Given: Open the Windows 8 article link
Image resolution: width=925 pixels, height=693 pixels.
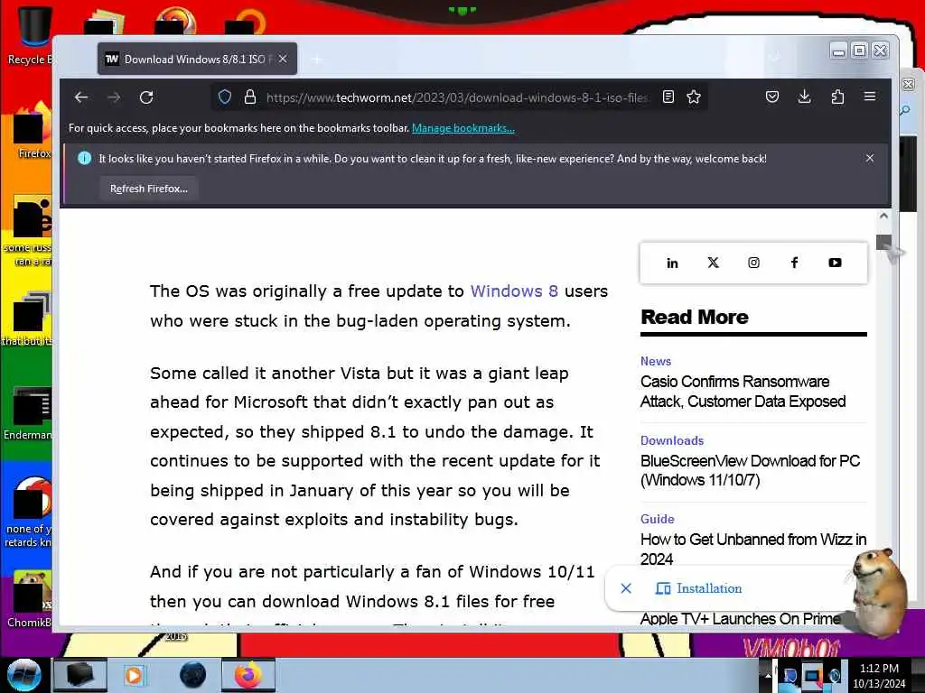Looking at the screenshot, I should point(514,291).
